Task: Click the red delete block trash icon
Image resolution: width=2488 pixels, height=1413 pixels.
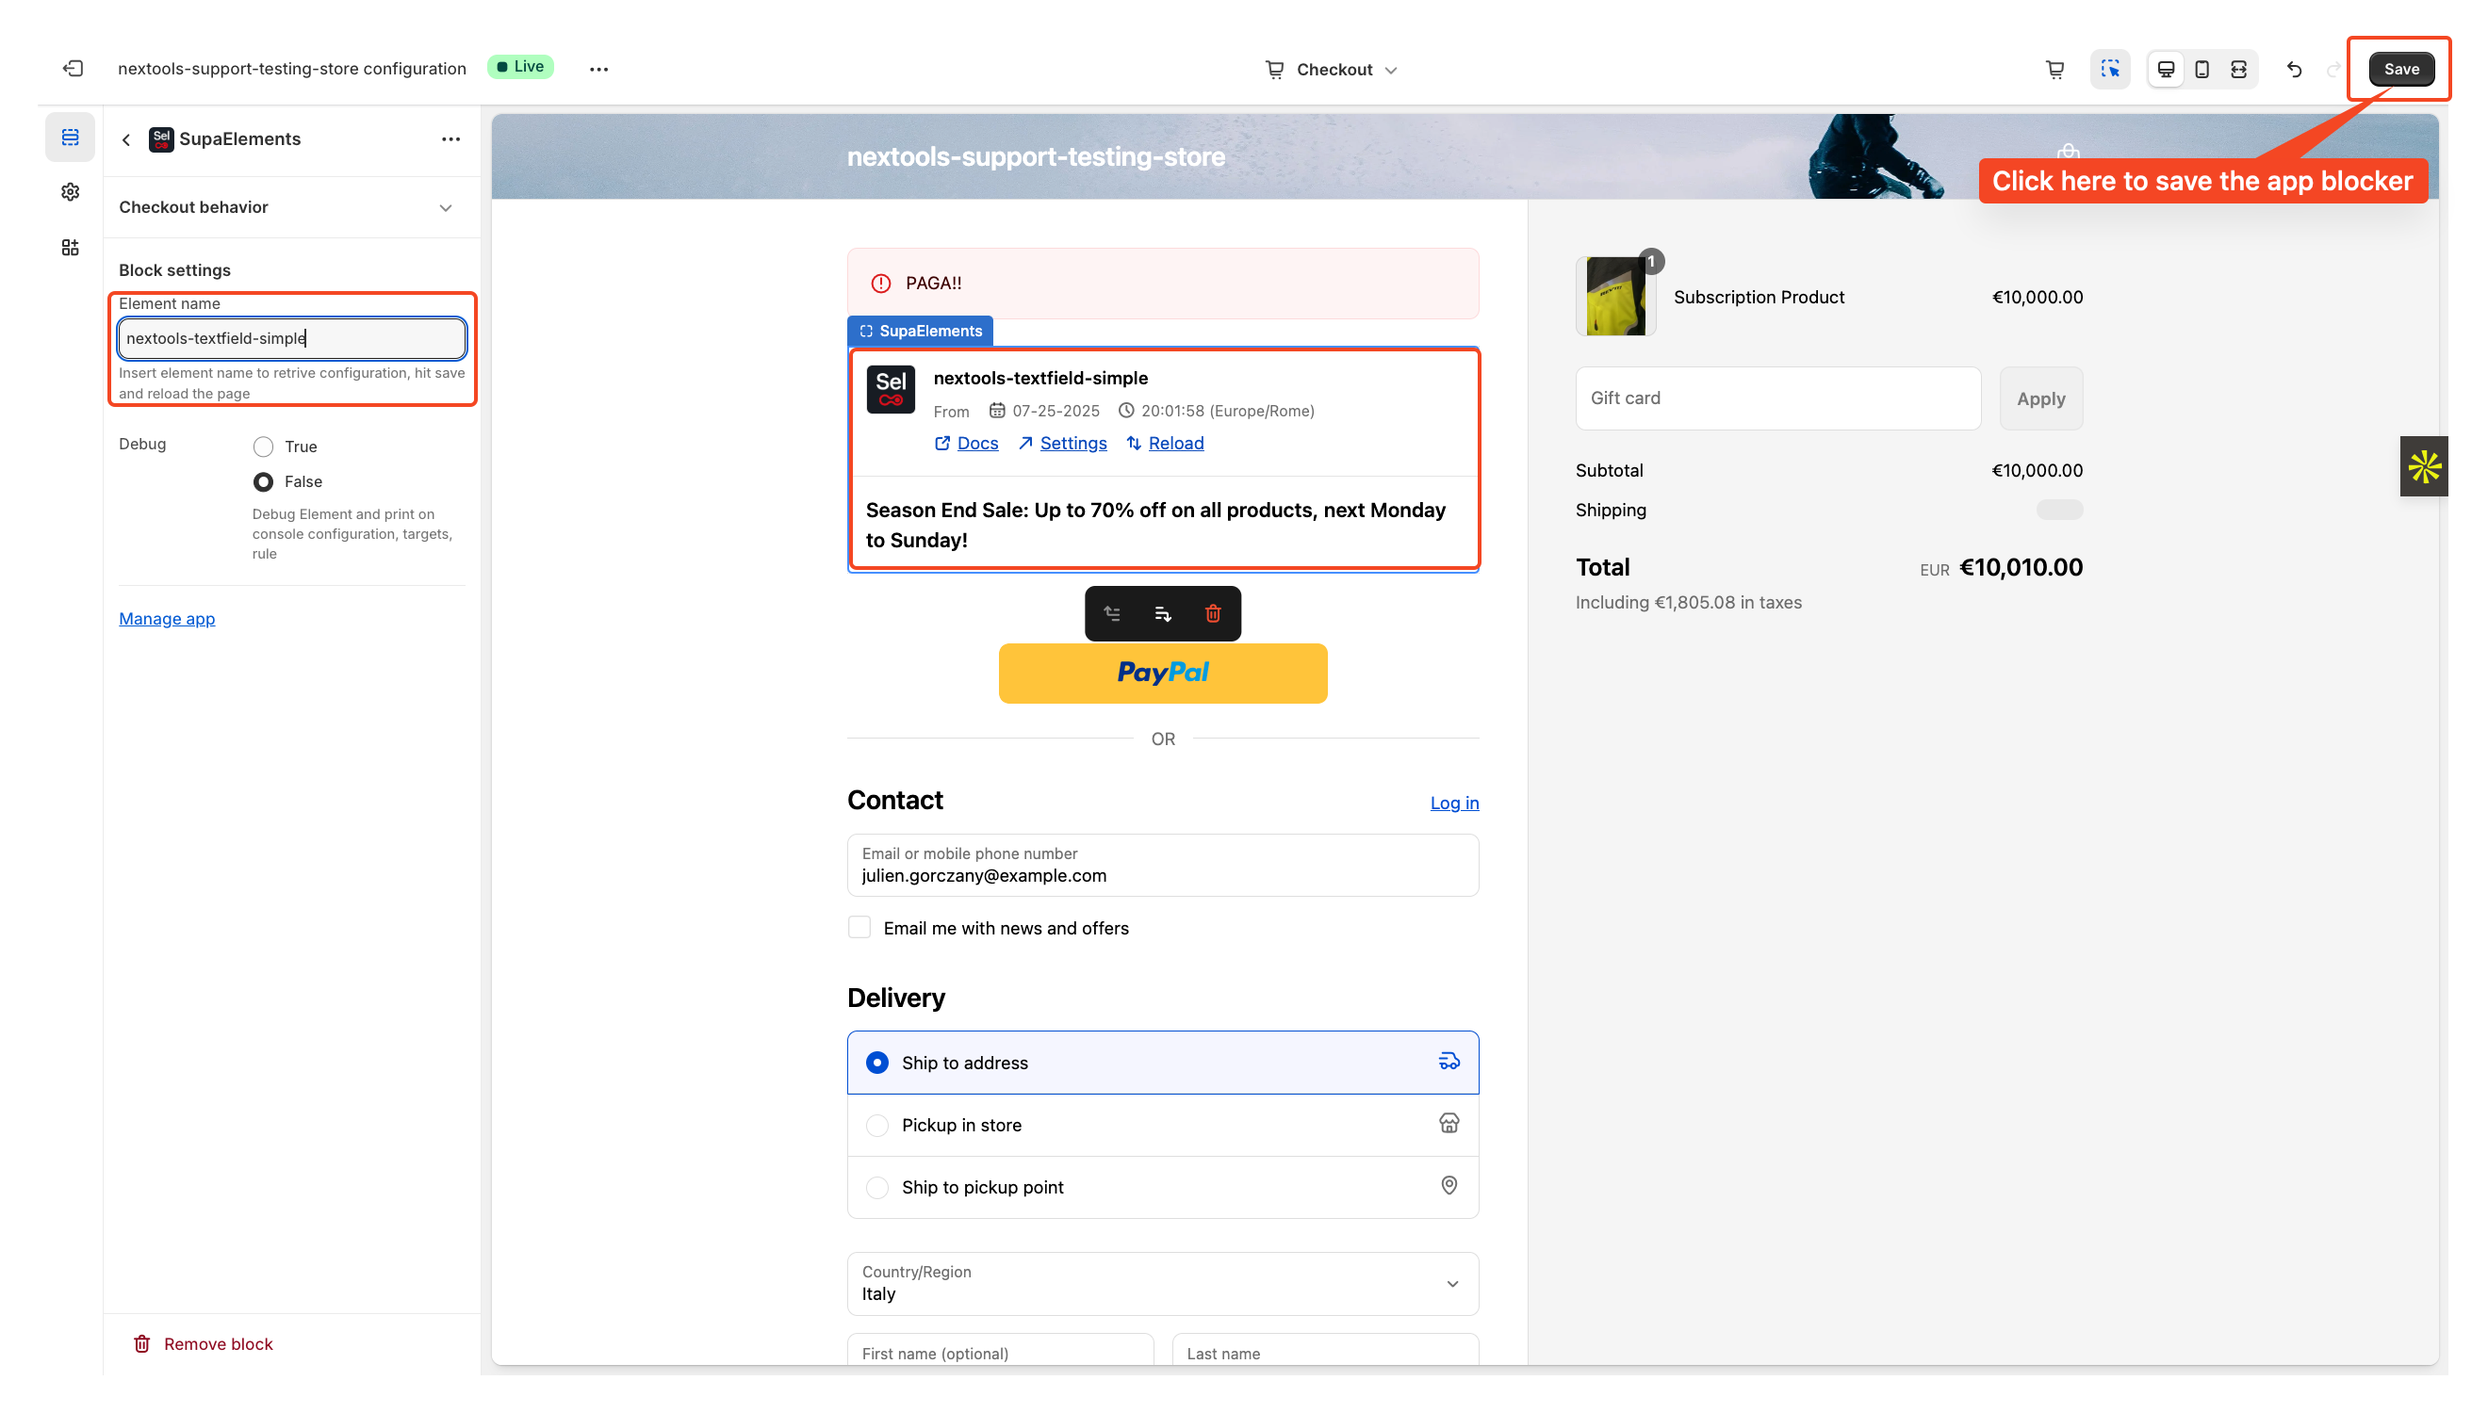Action: (x=1213, y=613)
